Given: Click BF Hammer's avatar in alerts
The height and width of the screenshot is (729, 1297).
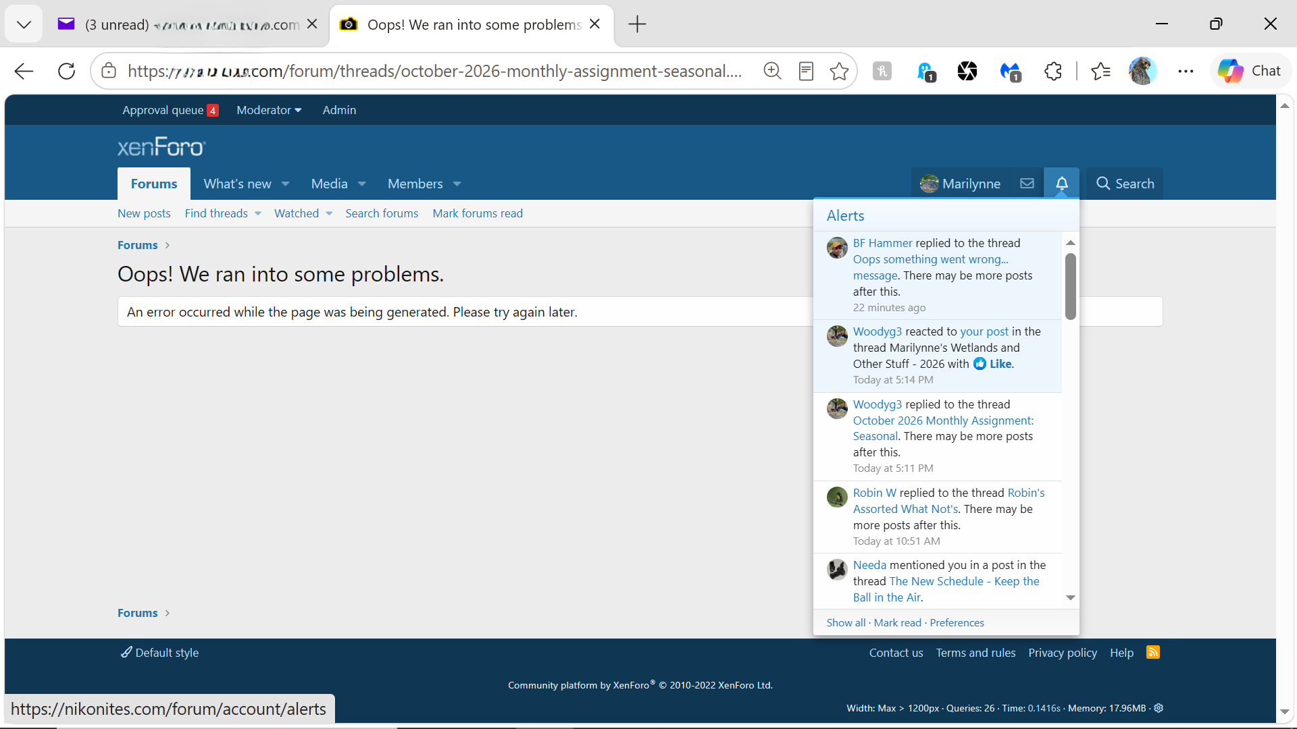Looking at the screenshot, I should (x=837, y=248).
